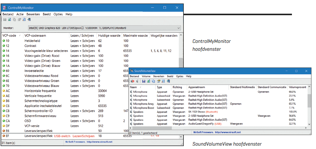
Task: Open Properties icon in SoundVolumeView toolbar
Action: (x=158, y=81)
